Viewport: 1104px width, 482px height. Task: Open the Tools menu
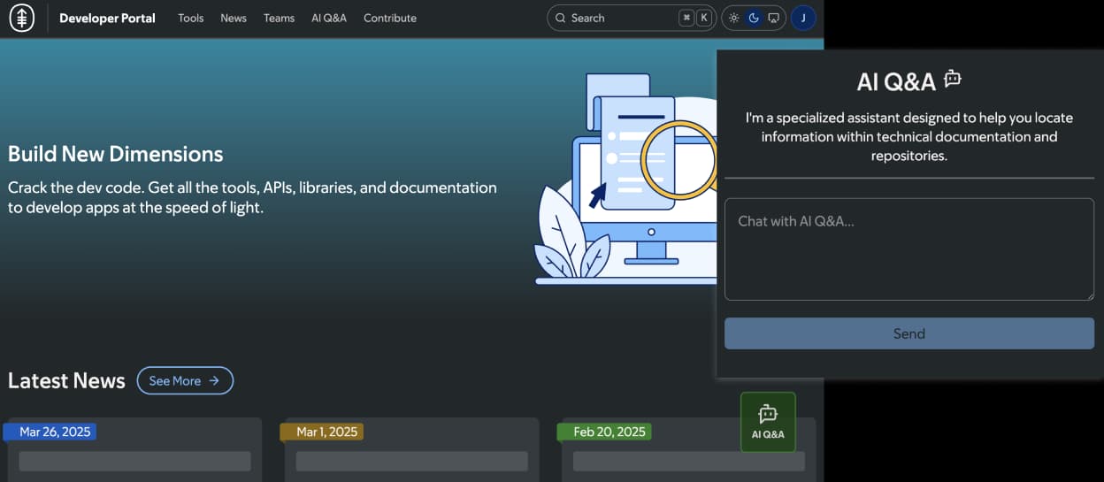190,18
